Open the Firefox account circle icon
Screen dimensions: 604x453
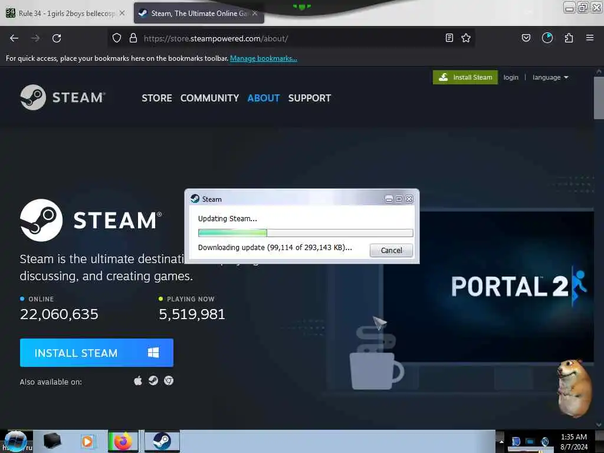547,38
